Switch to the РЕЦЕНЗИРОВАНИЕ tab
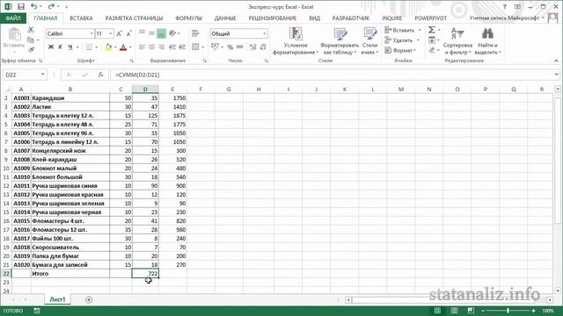The height and width of the screenshot is (316, 563). (273, 18)
